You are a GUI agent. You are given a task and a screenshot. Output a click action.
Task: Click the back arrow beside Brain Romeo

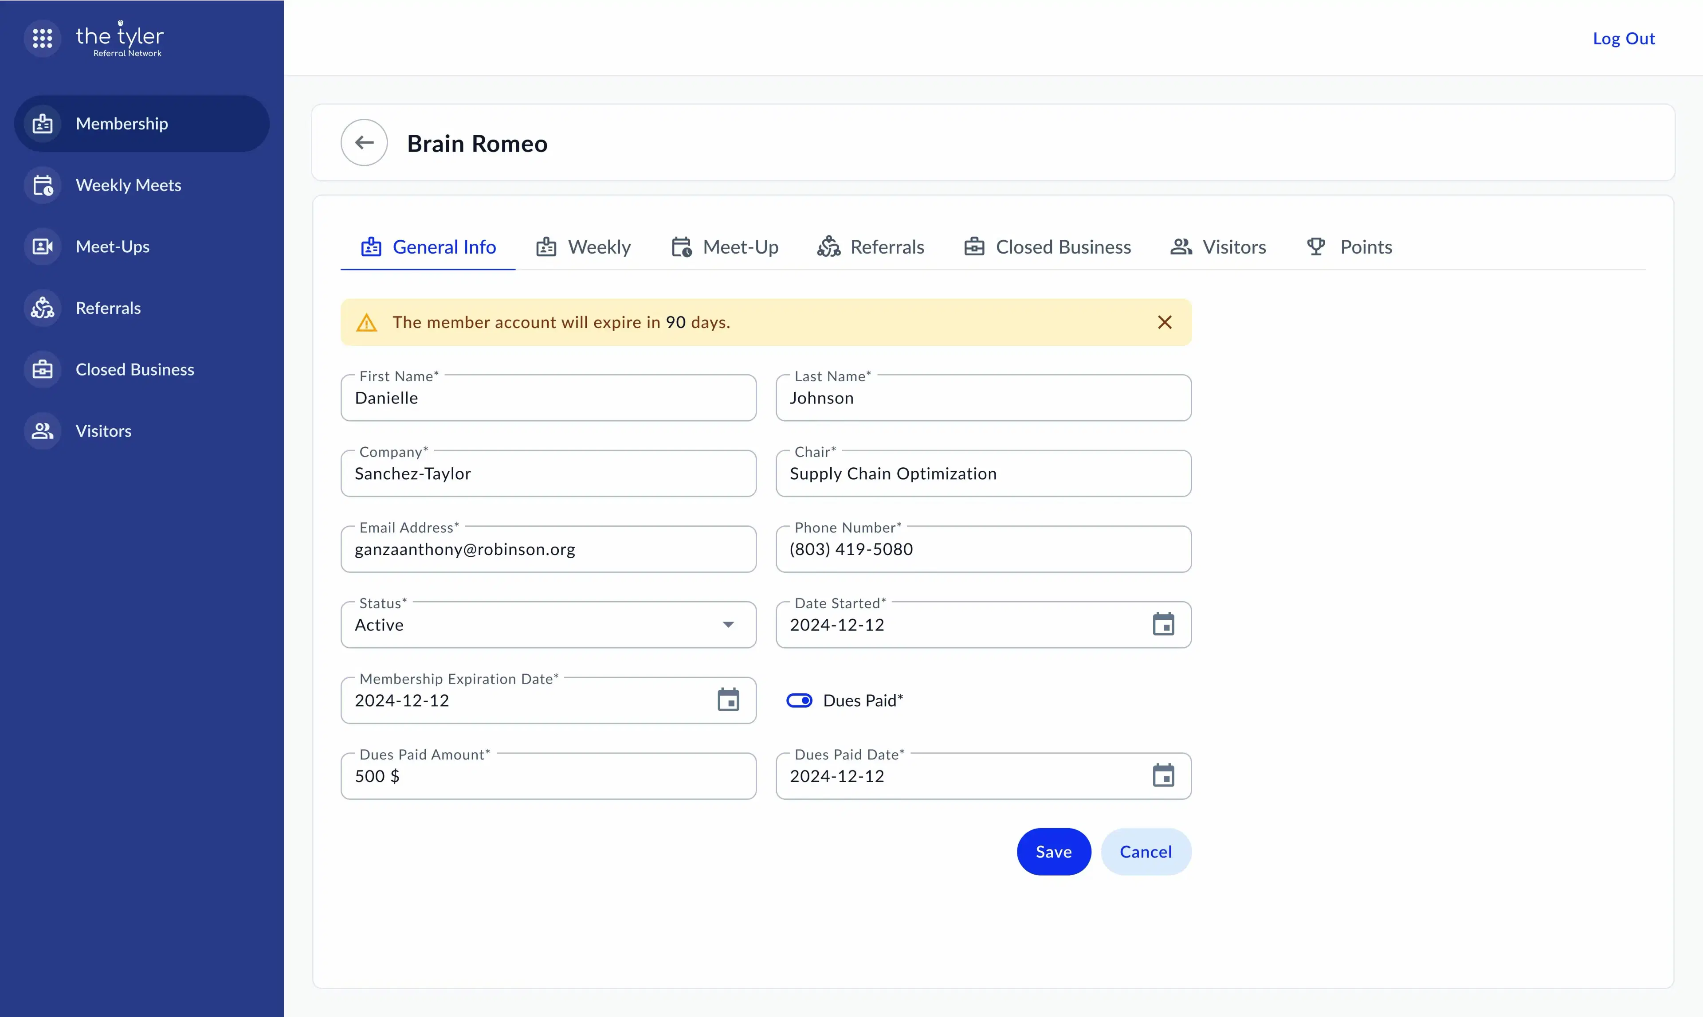coord(364,143)
